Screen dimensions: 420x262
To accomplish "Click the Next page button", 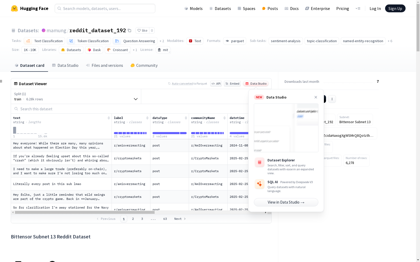I will point(180,219).
